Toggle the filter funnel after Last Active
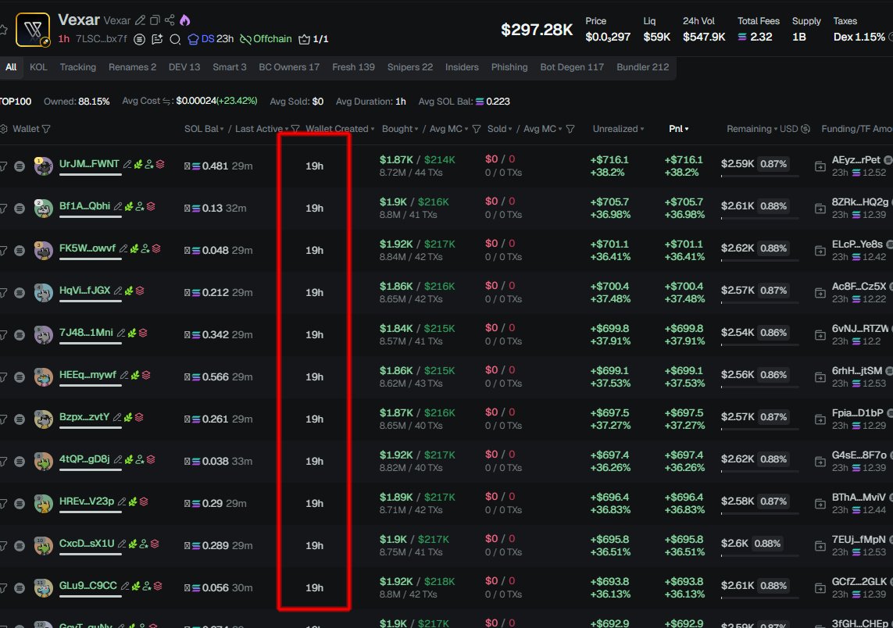 pos(295,129)
